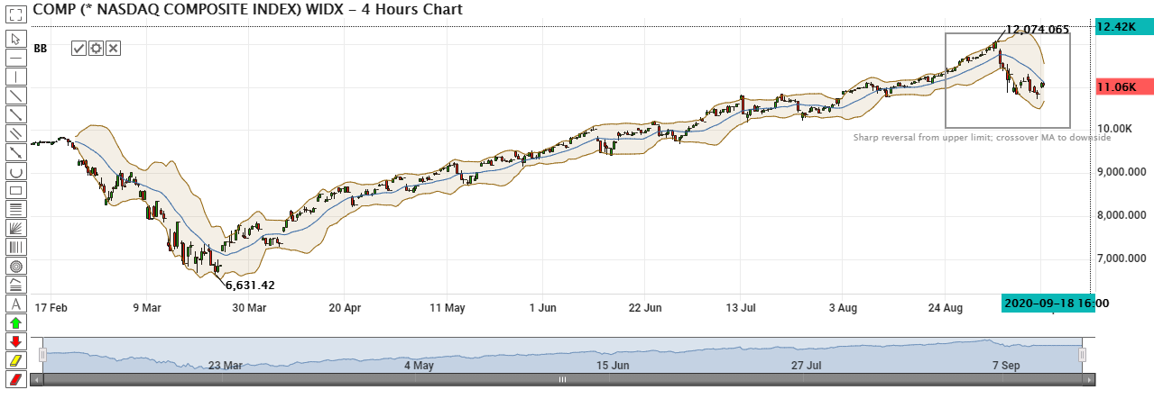This screenshot has width=1154, height=399.
Task: Select the Fibonacci arcs tool
Action: pyautogui.click(x=15, y=285)
